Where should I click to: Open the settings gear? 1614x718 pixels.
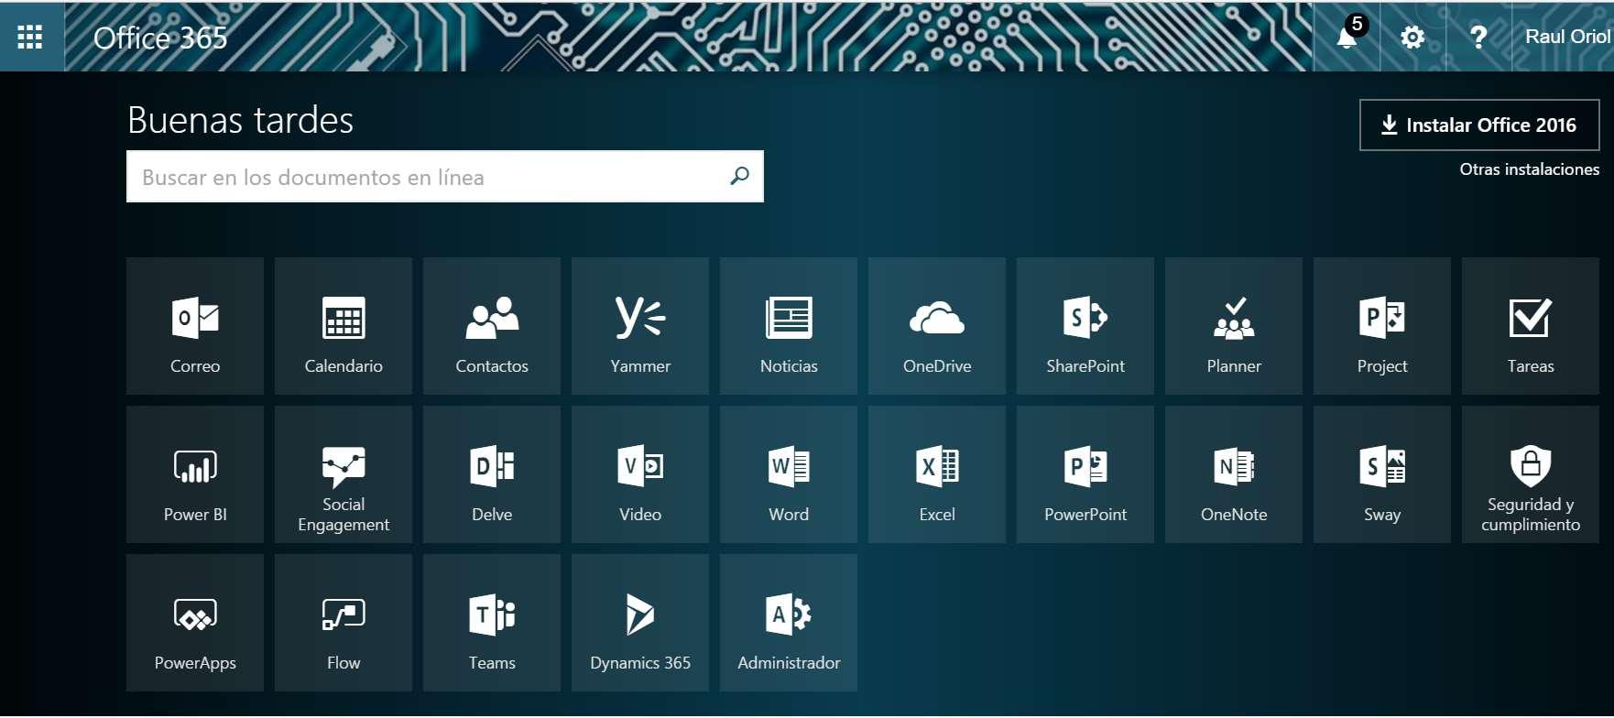[1412, 38]
